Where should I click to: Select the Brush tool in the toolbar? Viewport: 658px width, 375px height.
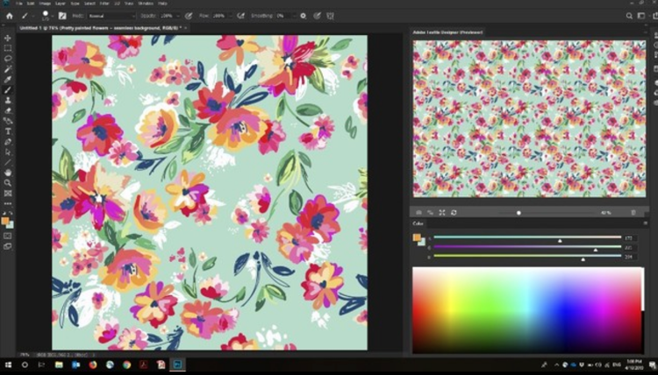[x=8, y=89]
